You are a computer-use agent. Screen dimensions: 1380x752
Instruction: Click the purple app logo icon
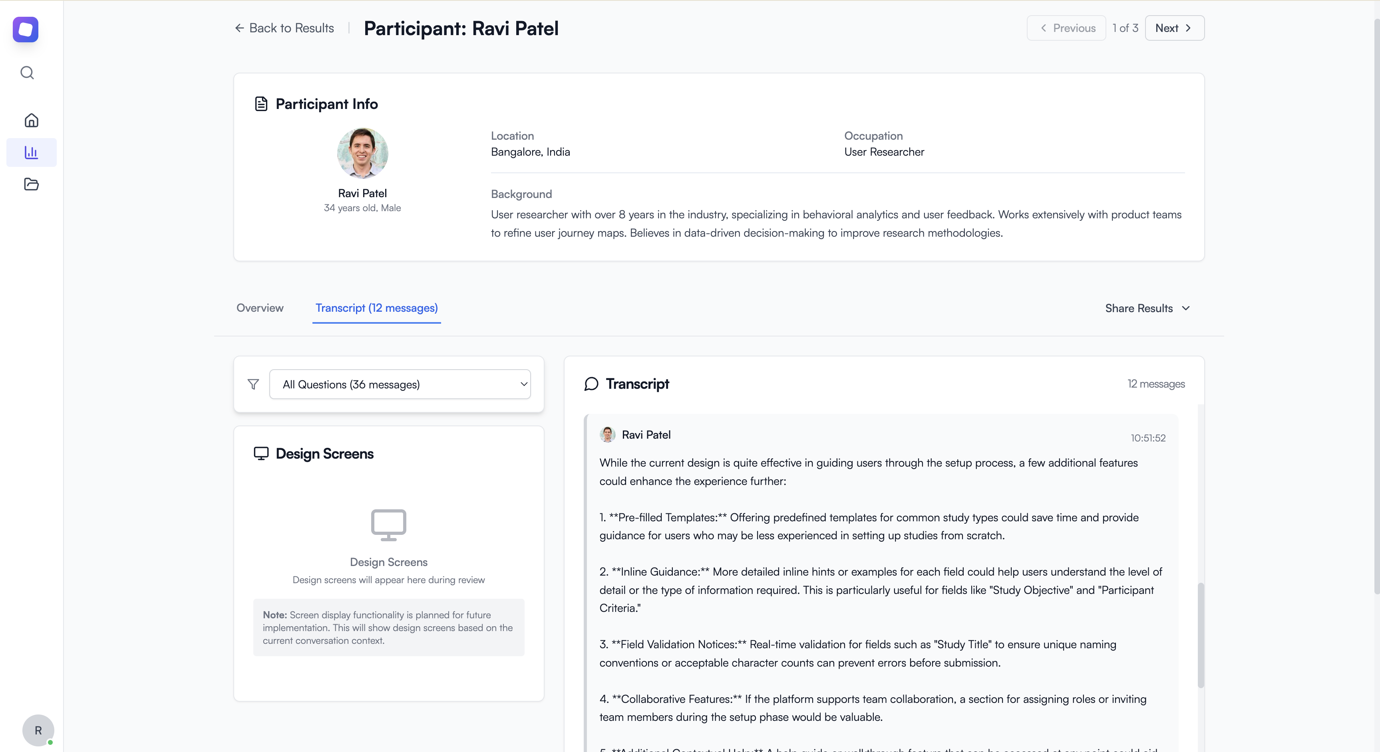26,29
